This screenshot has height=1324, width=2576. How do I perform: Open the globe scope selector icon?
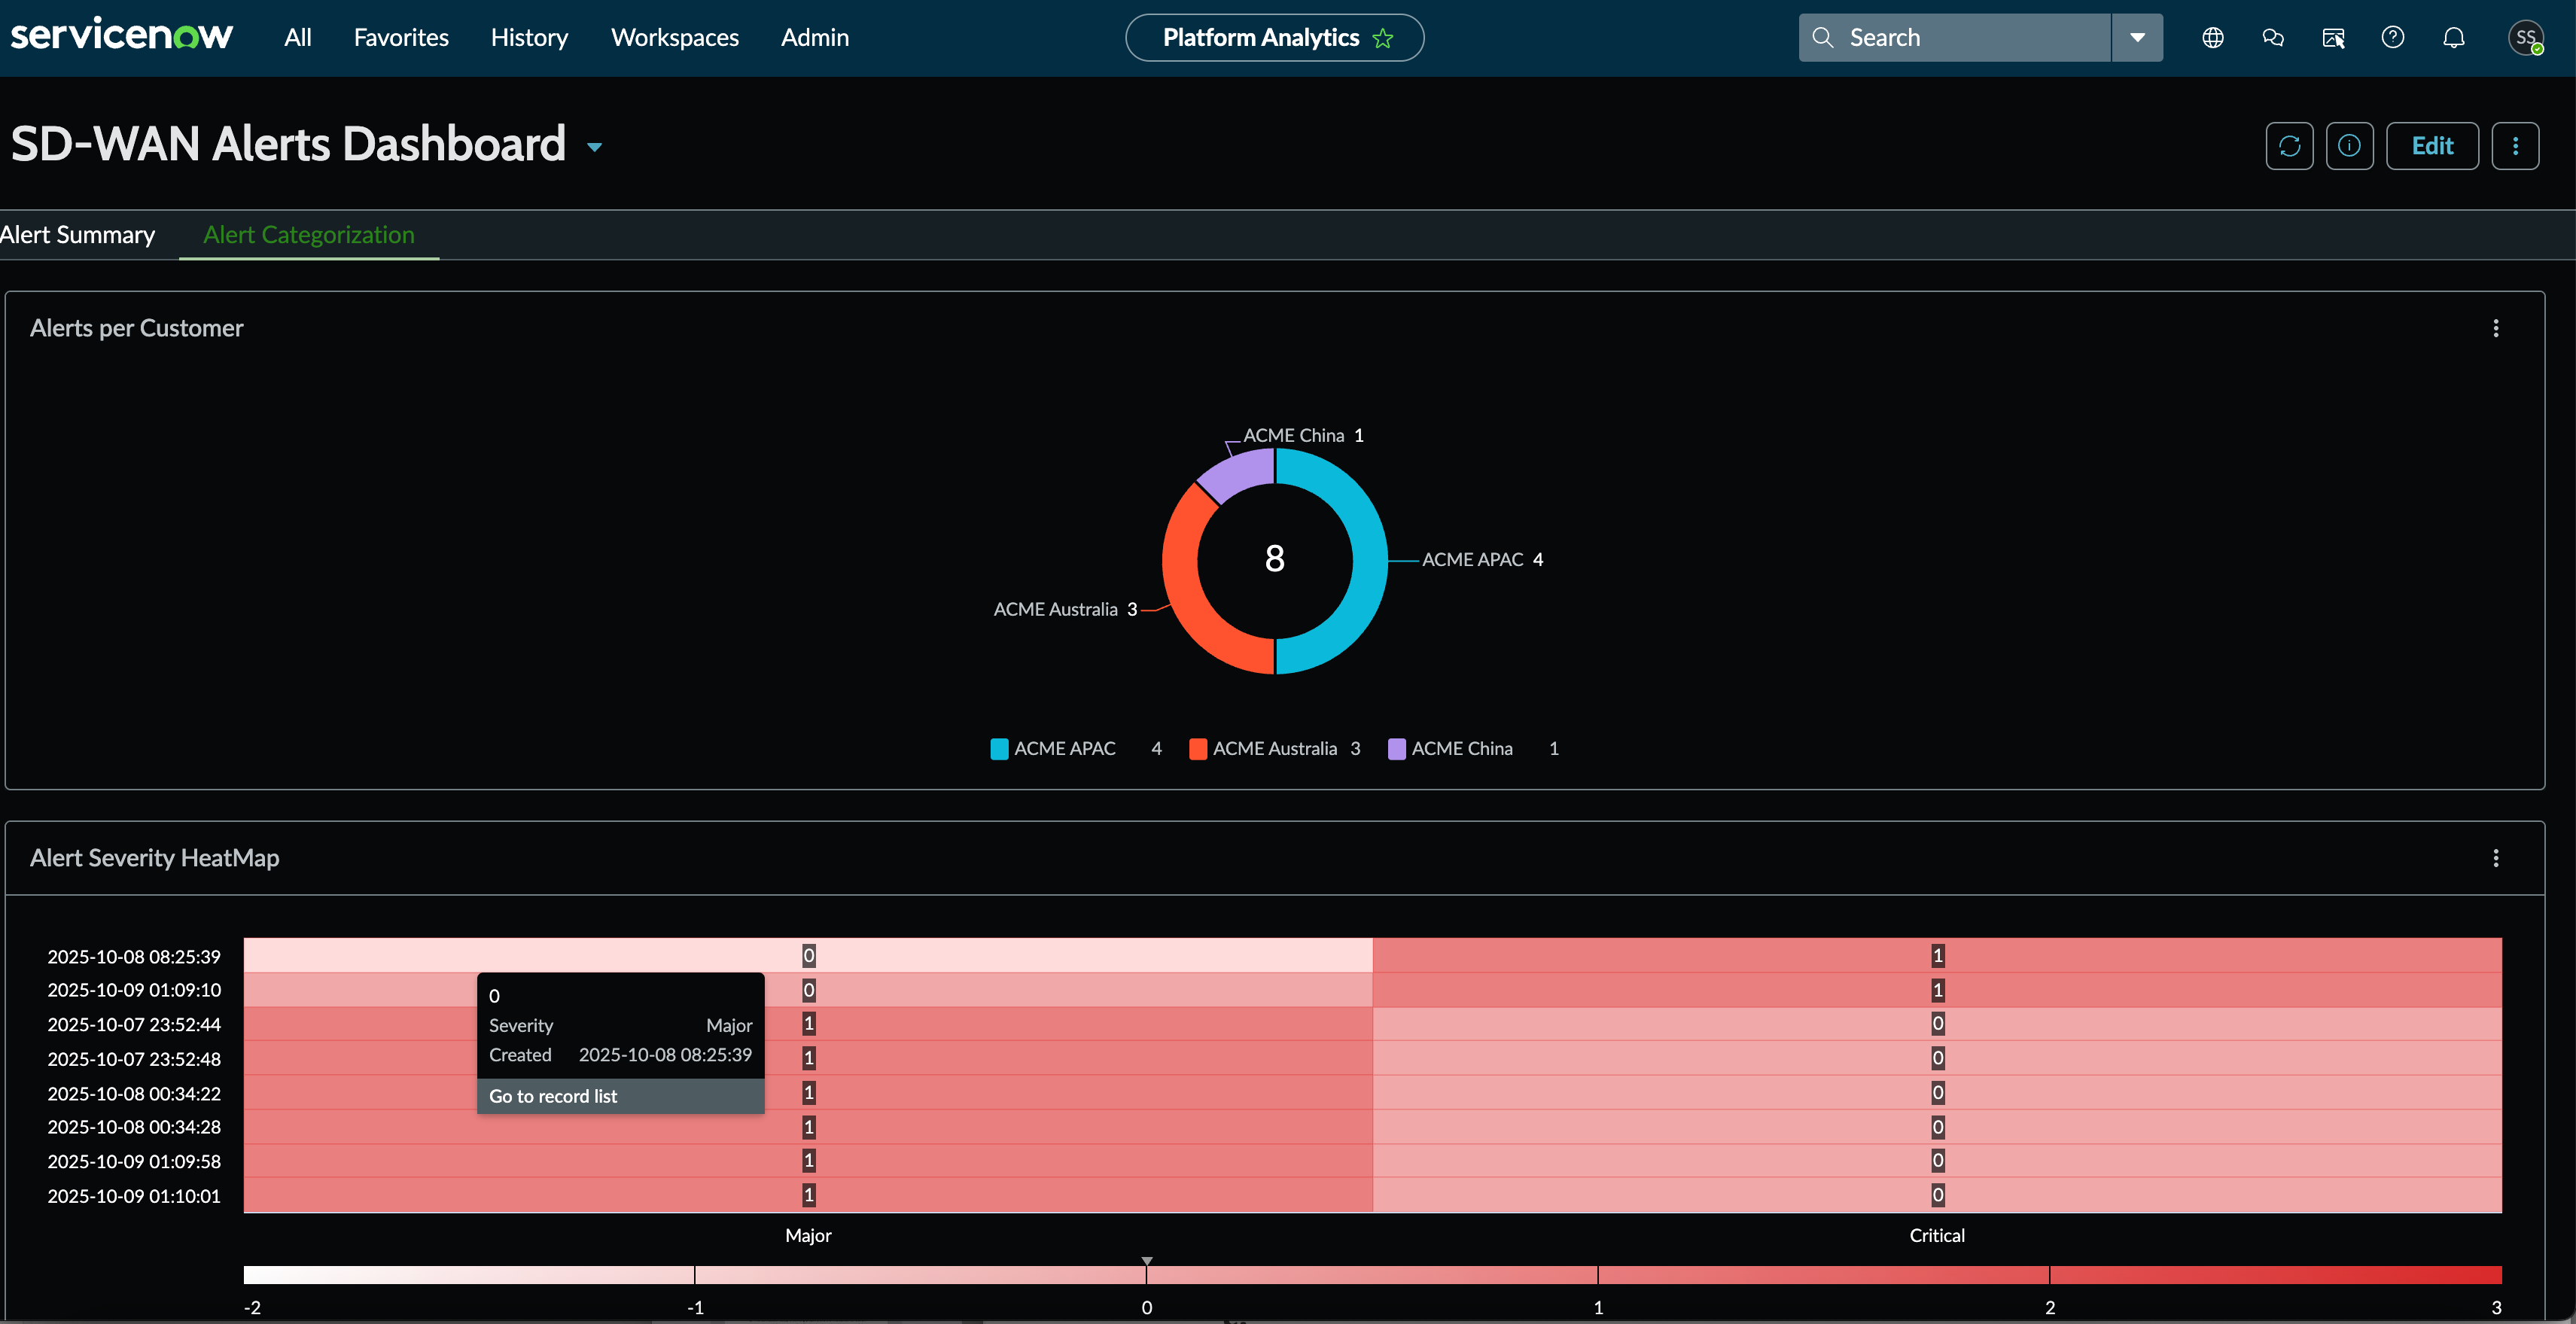(2212, 37)
